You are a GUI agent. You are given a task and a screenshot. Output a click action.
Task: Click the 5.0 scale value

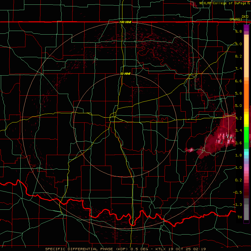pyautogui.click(x=238, y=106)
